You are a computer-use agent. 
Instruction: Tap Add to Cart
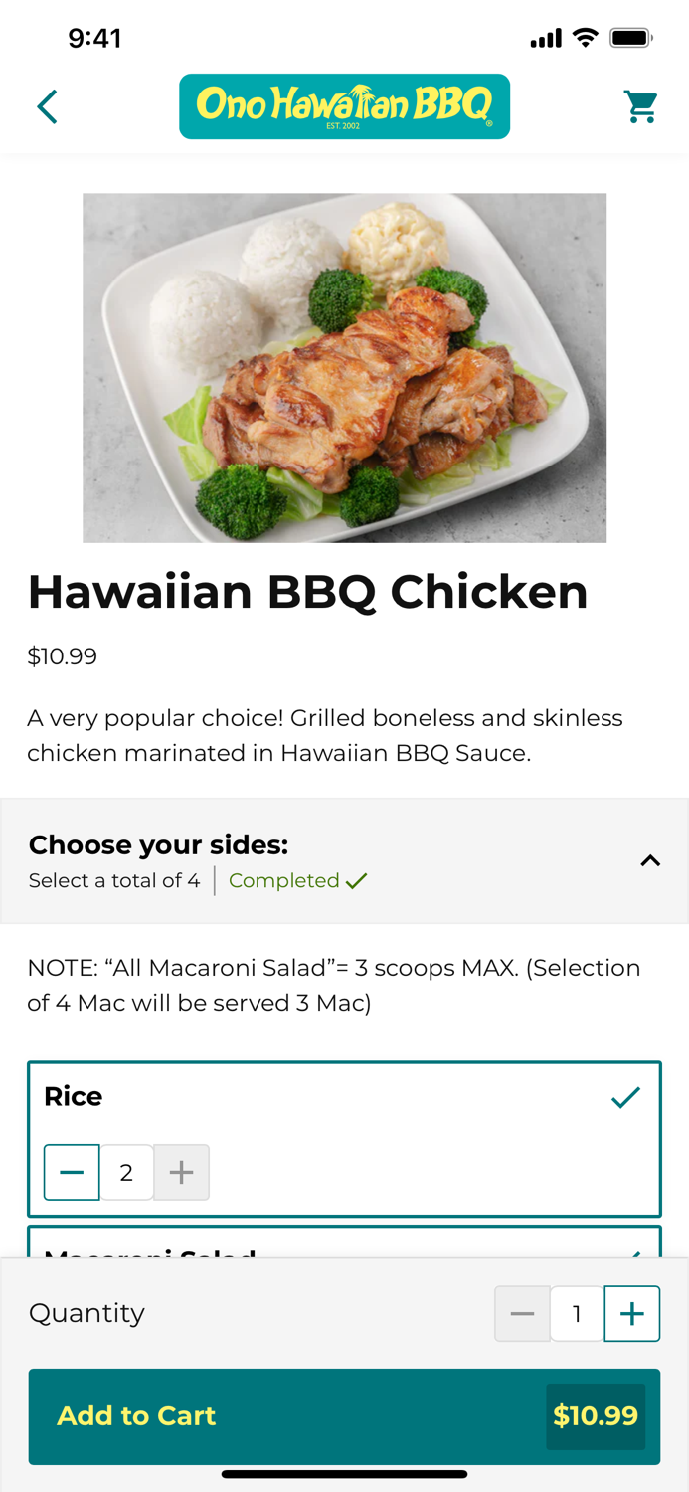[136, 1416]
